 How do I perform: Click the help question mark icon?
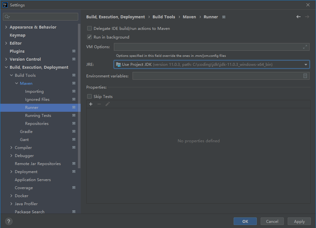[9, 221]
